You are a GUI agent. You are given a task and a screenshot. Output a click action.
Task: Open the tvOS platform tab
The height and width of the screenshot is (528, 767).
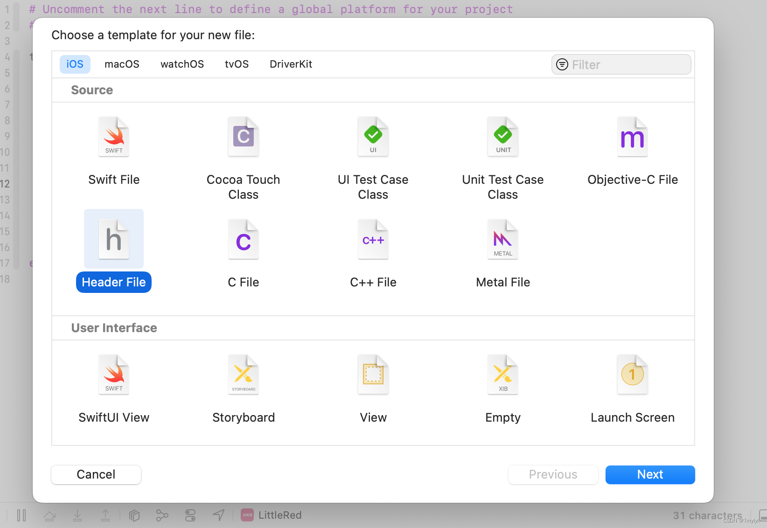click(x=237, y=64)
